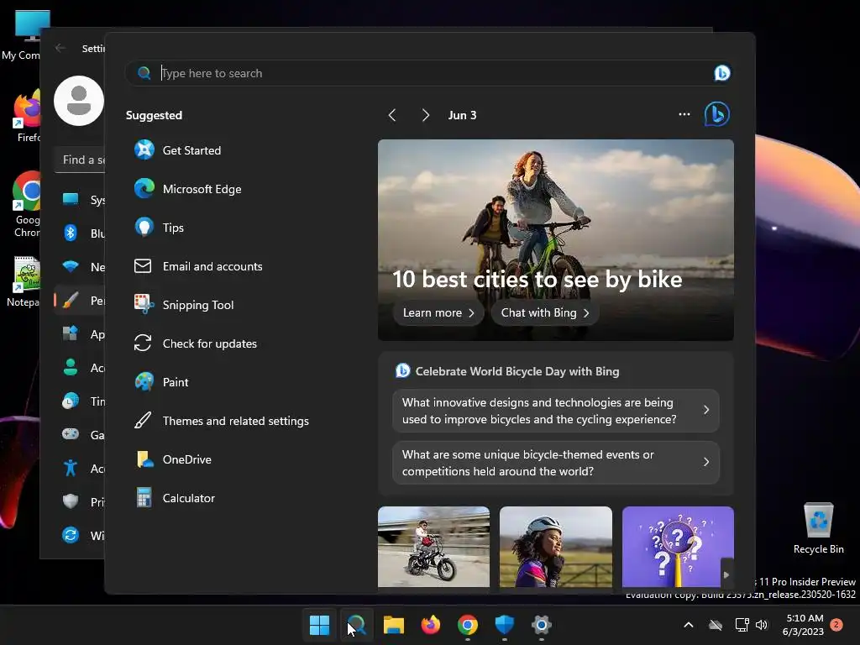Open Email and accounts settings
Viewport: 860px width, 645px height.
point(198,266)
